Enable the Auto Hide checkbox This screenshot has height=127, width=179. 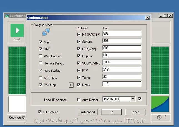pyautogui.click(x=41, y=78)
